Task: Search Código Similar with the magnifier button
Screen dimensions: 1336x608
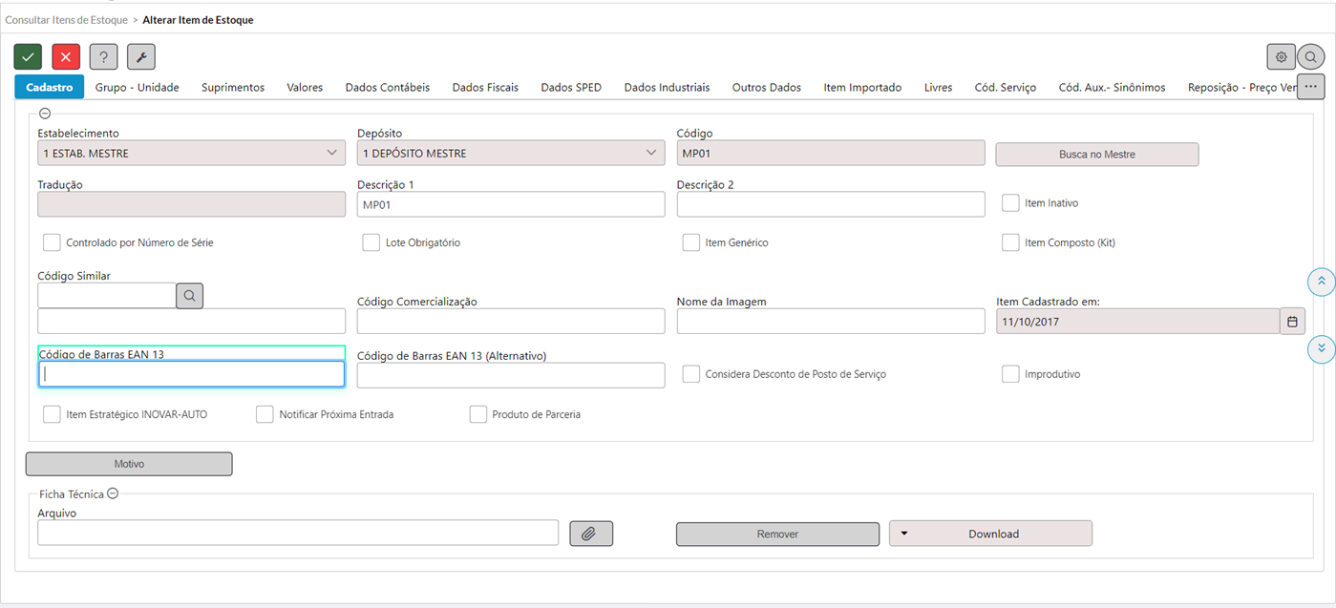Action: [x=189, y=296]
